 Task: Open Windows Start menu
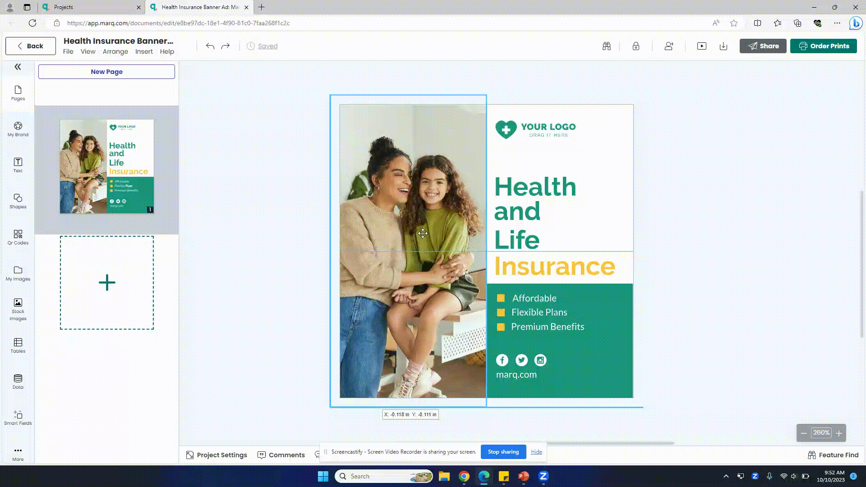tap(323, 476)
